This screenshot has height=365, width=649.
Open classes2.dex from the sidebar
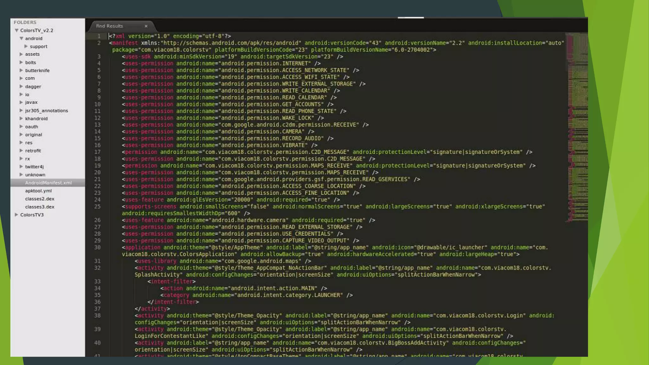(x=40, y=199)
